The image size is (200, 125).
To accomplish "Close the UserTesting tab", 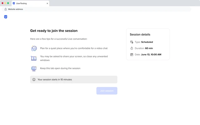I will click(47, 3).
